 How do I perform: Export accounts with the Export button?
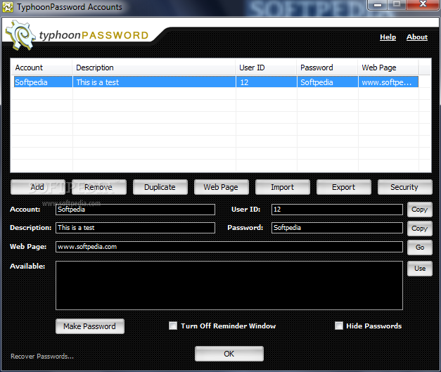(344, 187)
